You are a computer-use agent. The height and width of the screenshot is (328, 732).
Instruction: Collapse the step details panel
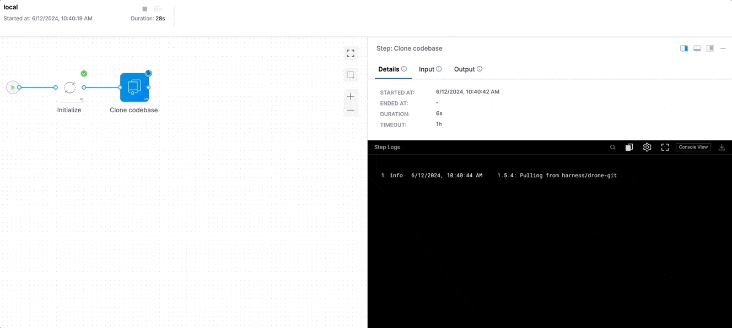click(x=723, y=48)
